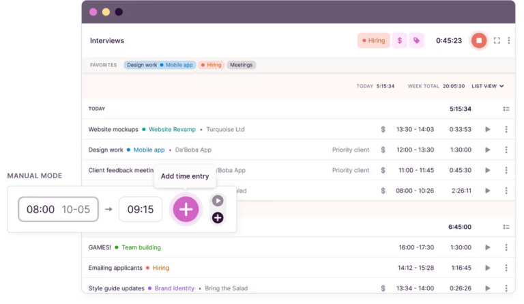
Task: Resume the Website mockups entry with play
Action: [487, 129]
